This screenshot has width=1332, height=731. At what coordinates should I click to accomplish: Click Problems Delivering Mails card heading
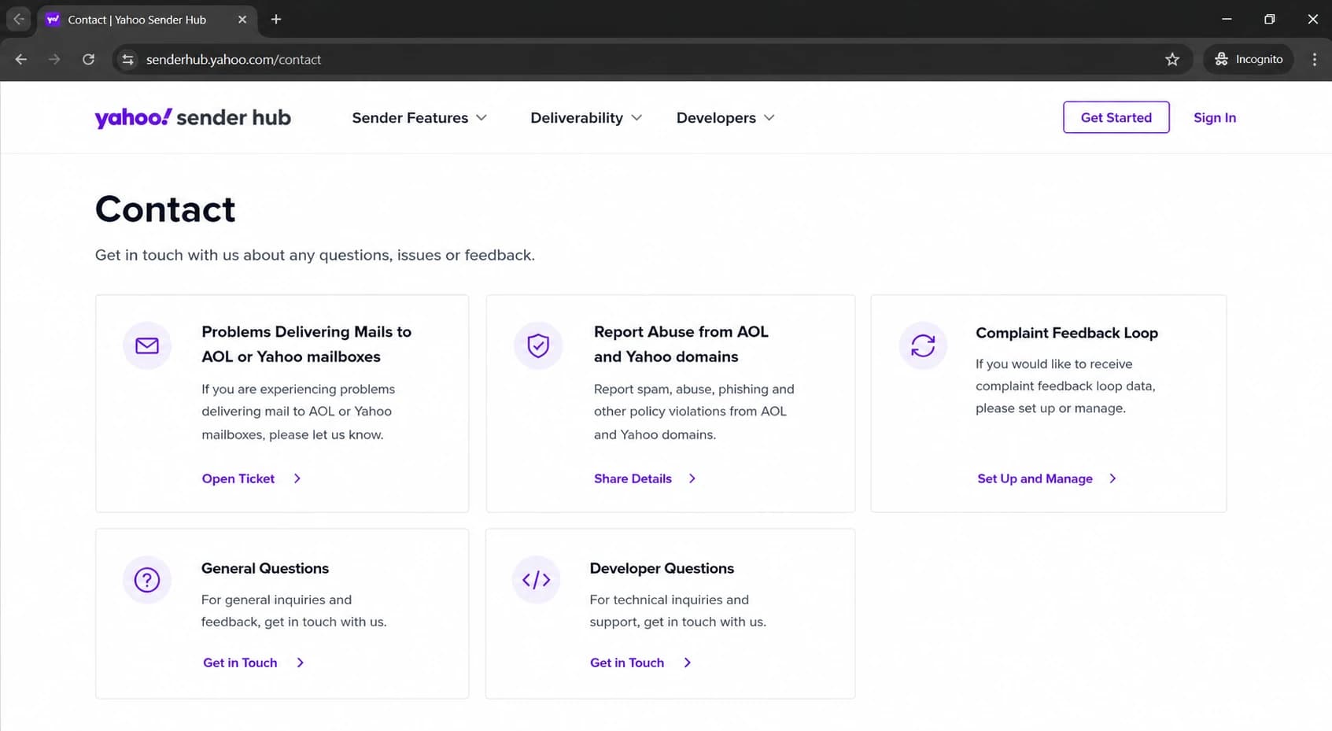(306, 344)
